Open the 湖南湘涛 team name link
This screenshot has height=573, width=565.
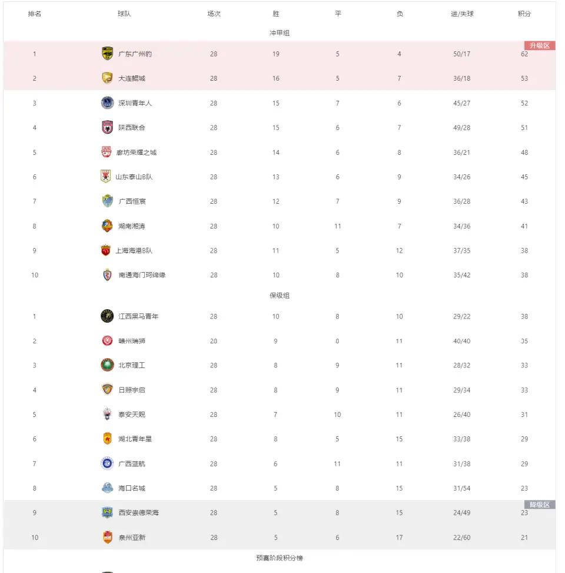point(131,226)
